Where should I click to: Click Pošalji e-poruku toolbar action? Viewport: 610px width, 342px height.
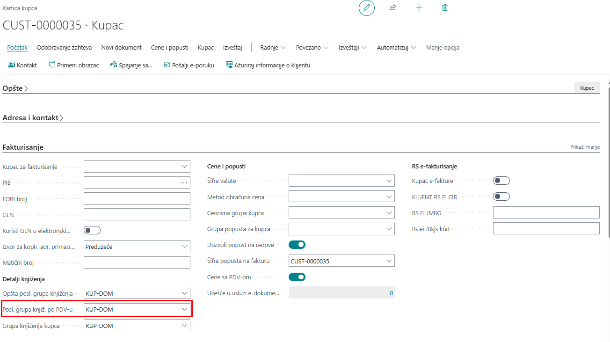coord(189,65)
